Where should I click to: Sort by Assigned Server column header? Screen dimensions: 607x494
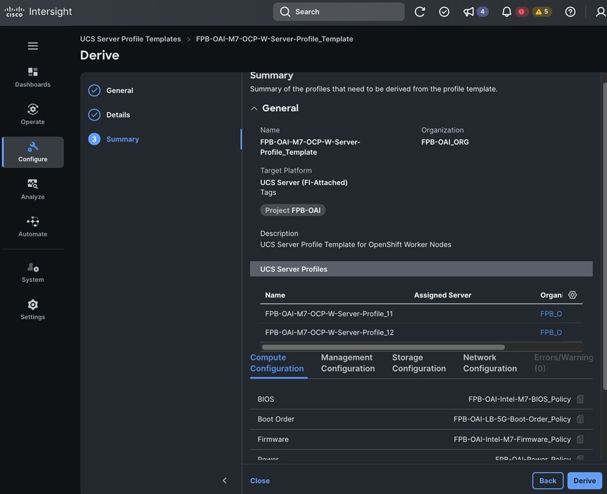coord(443,295)
